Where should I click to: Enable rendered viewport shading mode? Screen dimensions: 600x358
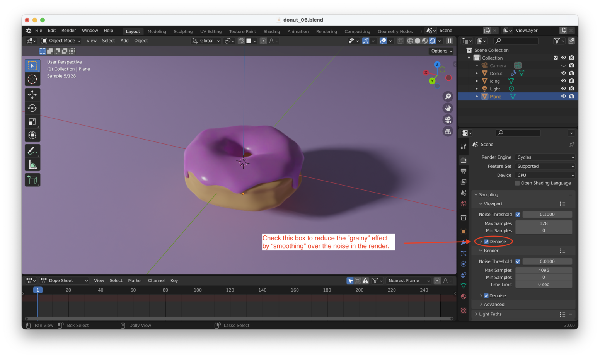432,41
